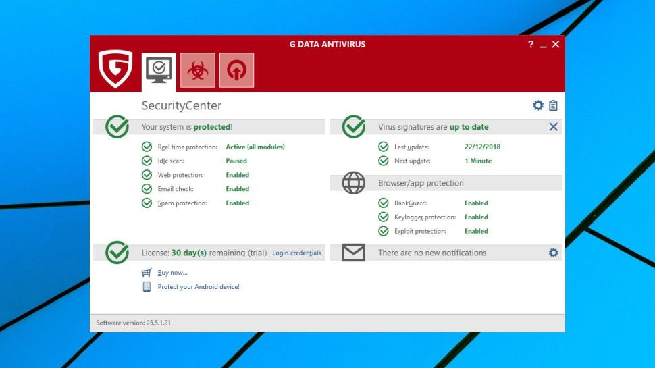The image size is (655, 368).
Task: Click There are no new notifications text
Action: coord(432,253)
